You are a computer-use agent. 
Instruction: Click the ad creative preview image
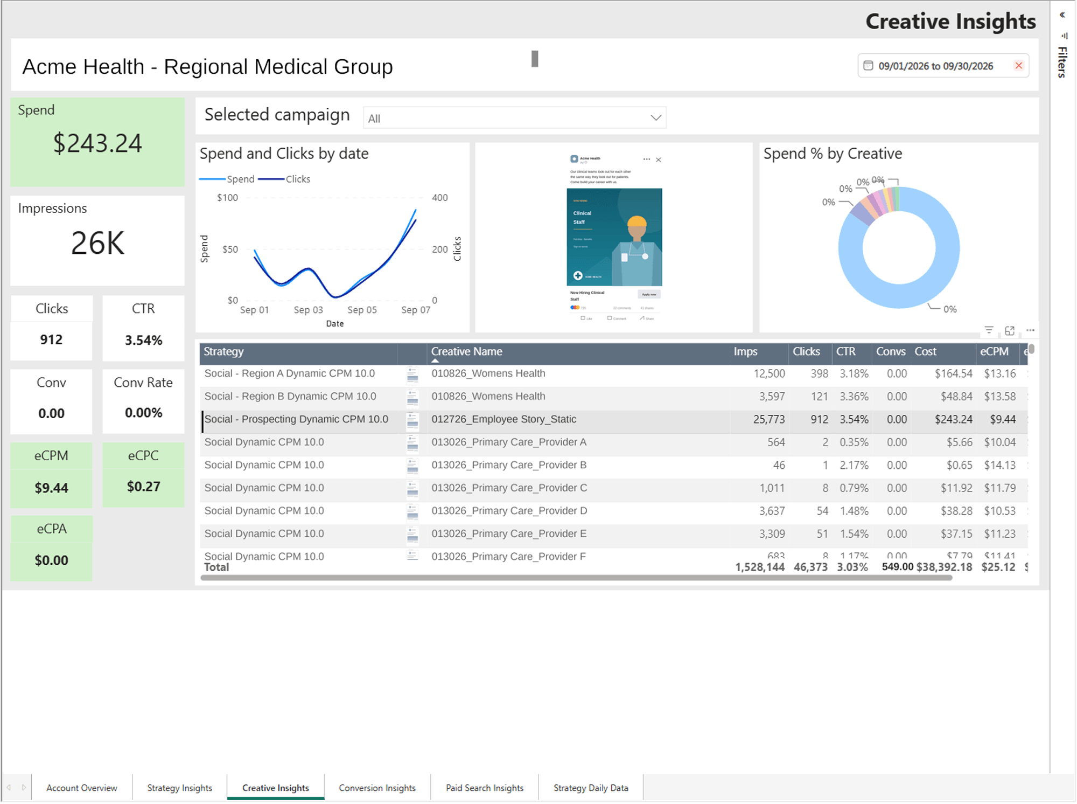point(614,237)
